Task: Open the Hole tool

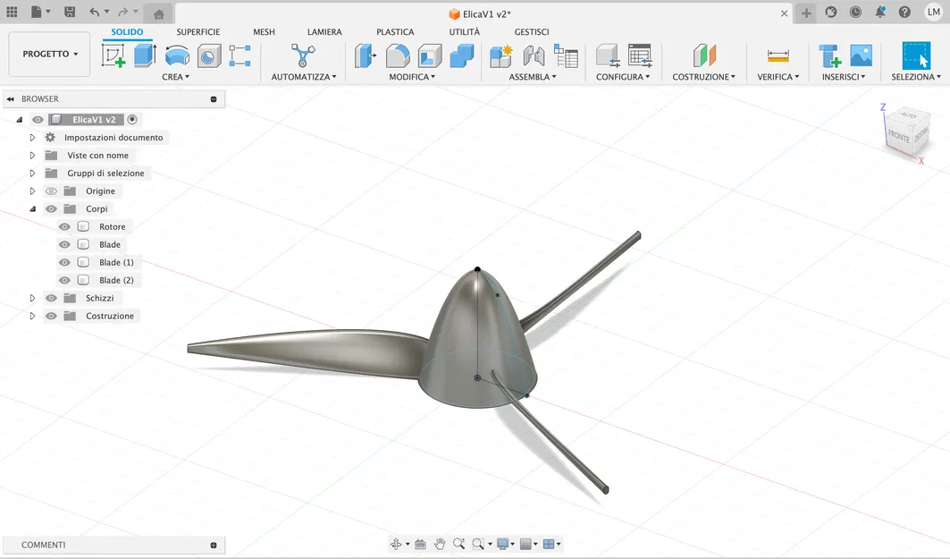Action: click(x=208, y=55)
